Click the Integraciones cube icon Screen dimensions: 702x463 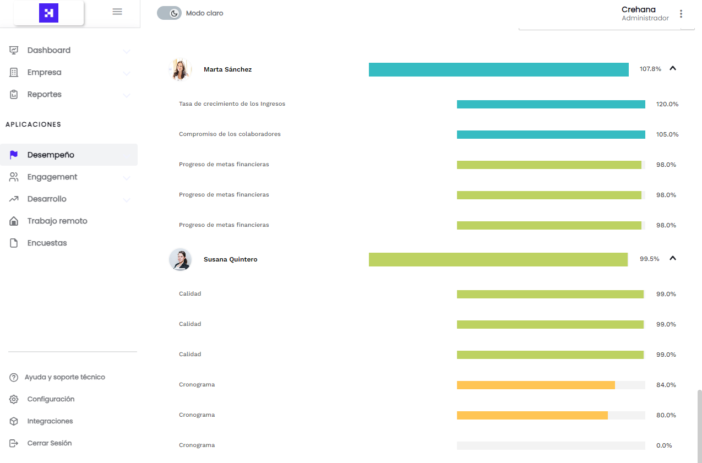(x=14, y=421)
